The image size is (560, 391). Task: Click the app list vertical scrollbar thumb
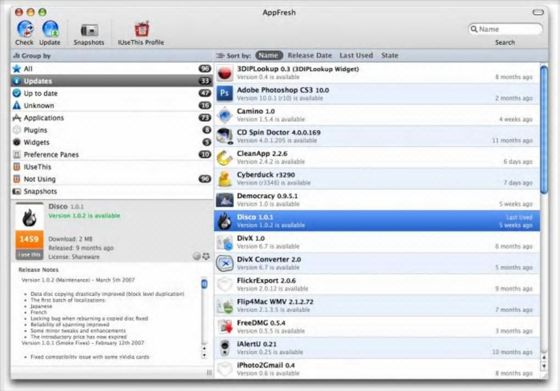[x=544, y=130]
